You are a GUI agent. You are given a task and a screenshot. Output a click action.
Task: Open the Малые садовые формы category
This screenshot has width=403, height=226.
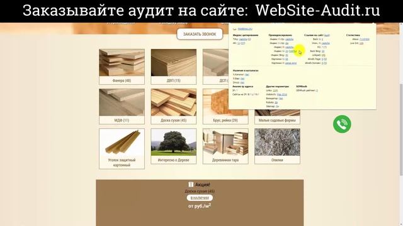point(277,117)
